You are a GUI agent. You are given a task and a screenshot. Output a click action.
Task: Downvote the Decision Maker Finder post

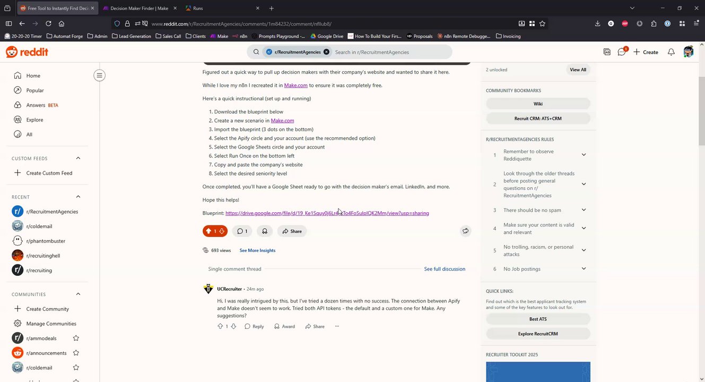[x=222, y=231]
